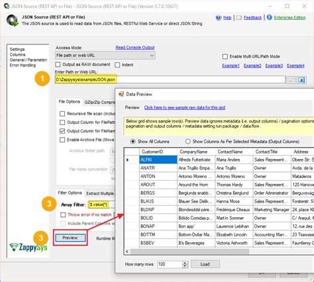
Task: Click the Enterprise Edition info icon
Action: pos(269,17)
